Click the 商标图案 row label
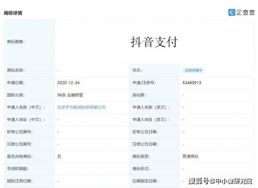This screenshot has width=258, height=188. (16, 42)
